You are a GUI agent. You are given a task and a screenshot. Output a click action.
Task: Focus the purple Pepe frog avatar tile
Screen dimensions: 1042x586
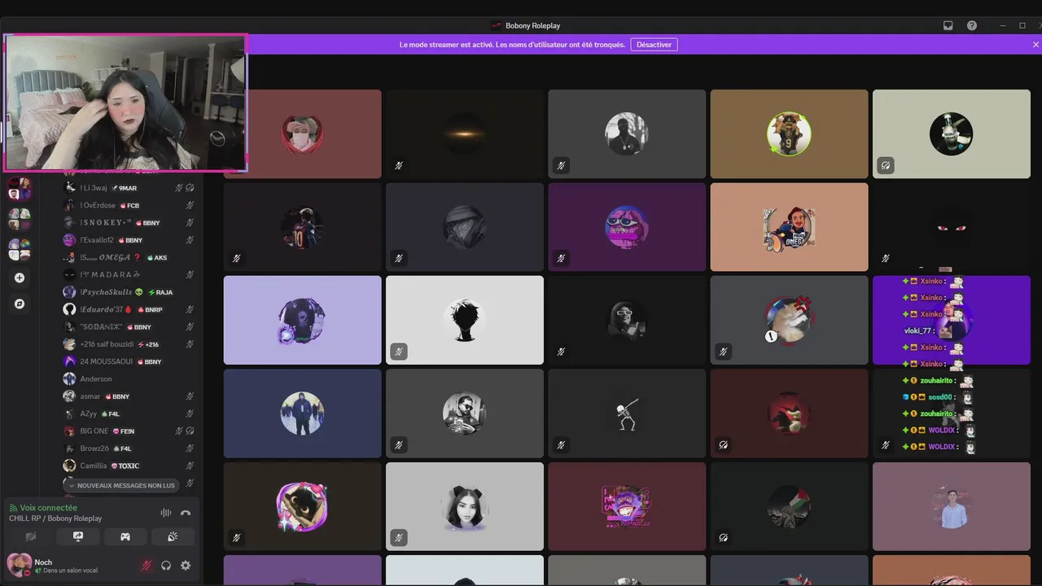(x=627, y=227)
